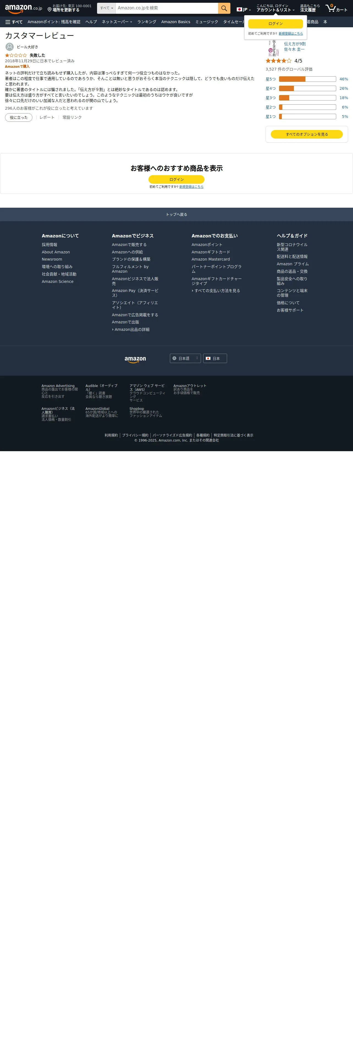Open 商品の返品・交換 footer link

(292, 271)
